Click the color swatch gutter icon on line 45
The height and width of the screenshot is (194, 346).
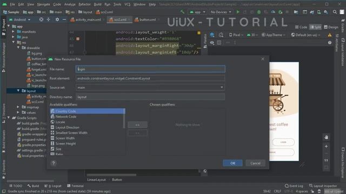point(78,39)
